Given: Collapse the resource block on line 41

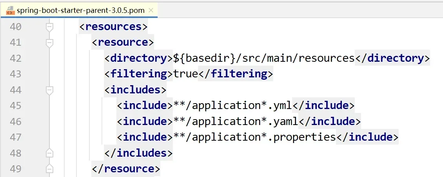Looking at the screenshot, I should pyautogui.click(x=49, y=43).
